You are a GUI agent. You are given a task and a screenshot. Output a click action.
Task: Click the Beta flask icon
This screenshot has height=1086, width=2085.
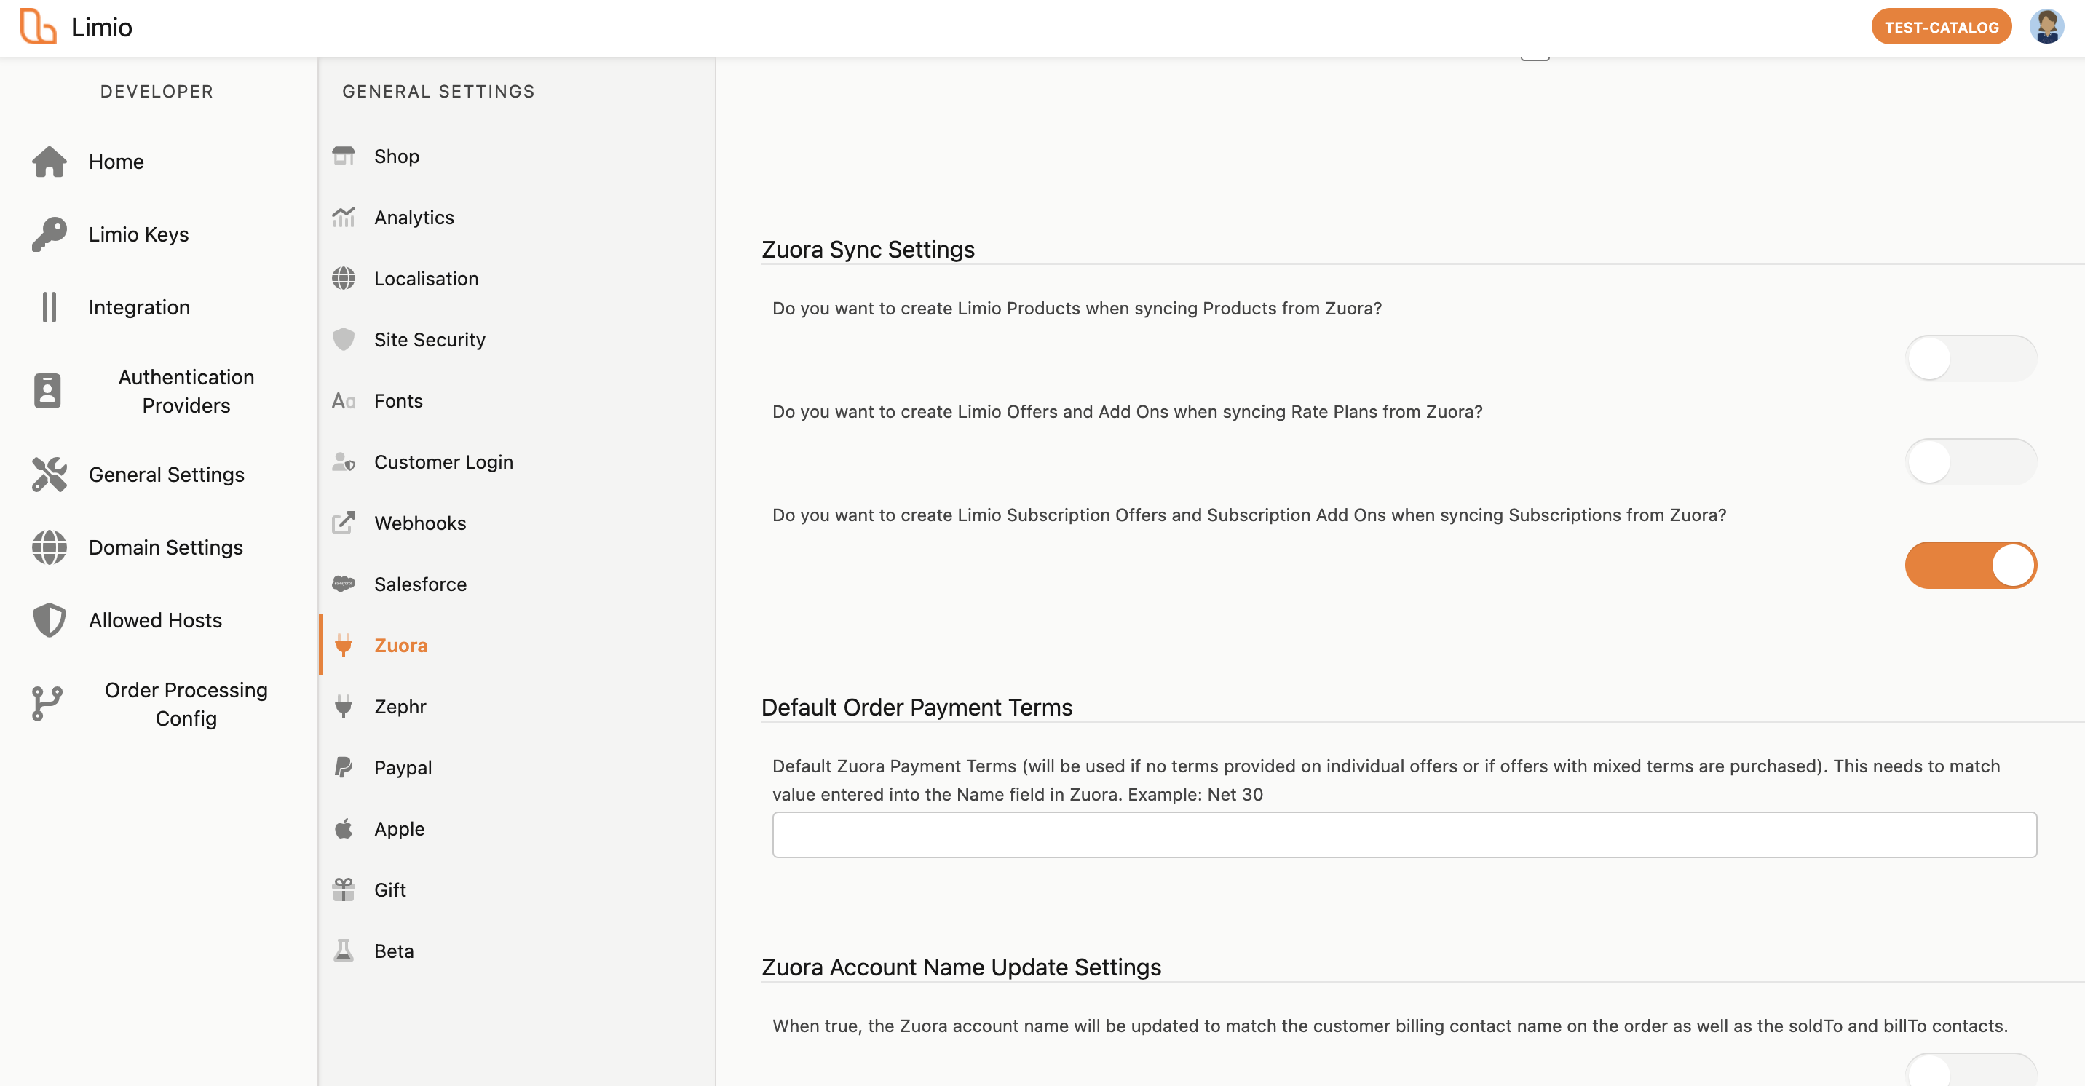[x=344, y=951]
